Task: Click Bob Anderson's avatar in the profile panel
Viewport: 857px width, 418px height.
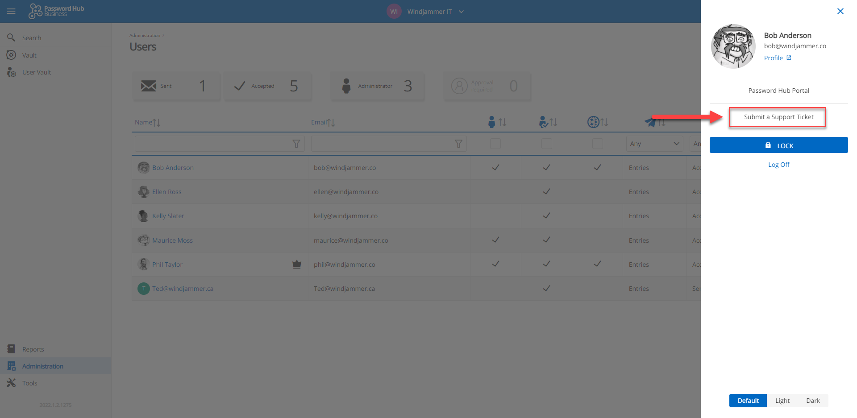Action: coord(733,46)
